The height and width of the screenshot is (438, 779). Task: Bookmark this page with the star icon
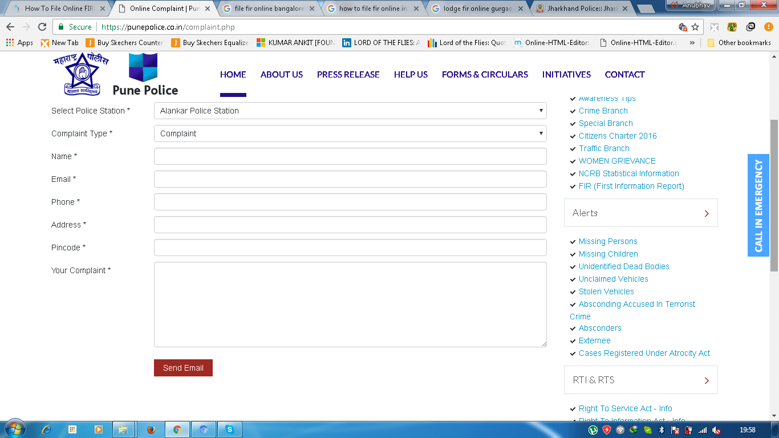(x=695, y=27)
